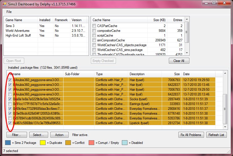Click the 'Filter active.' label
Viewport: 233px width, 156px height.
coord(80,135)
